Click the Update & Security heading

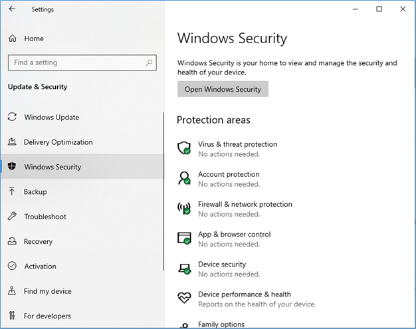pos(38,87)
